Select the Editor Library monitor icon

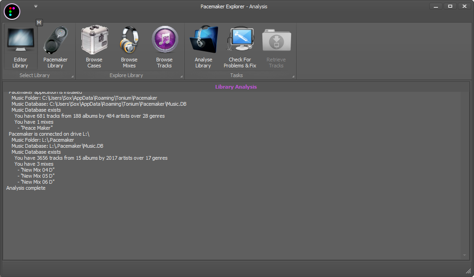20,40
